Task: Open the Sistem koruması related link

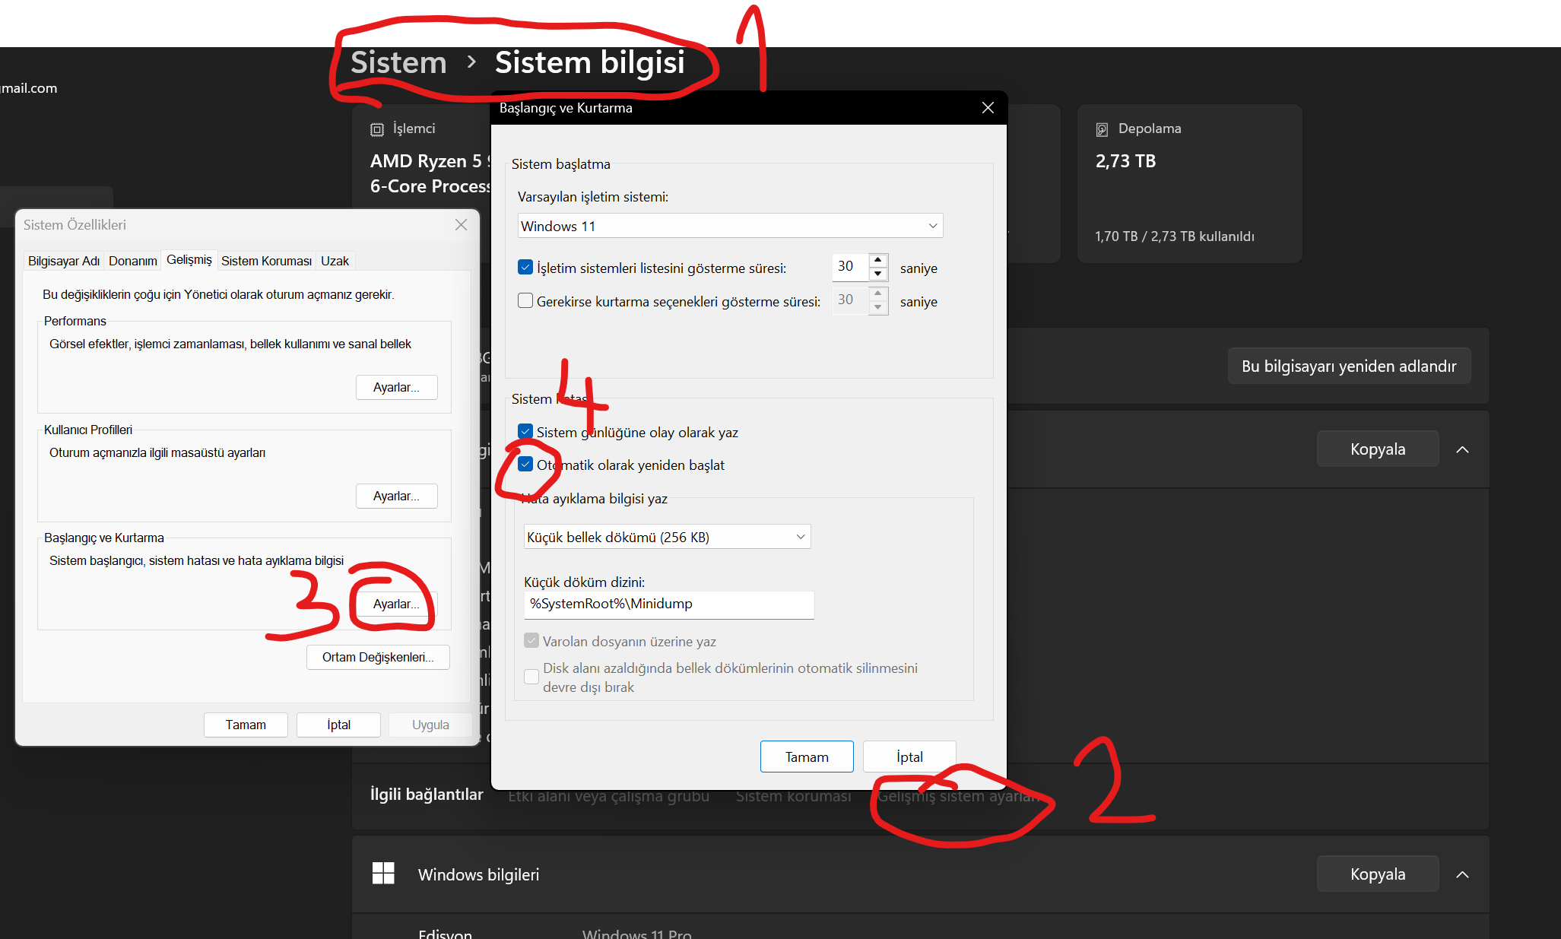Action: [x=794, y=796]
